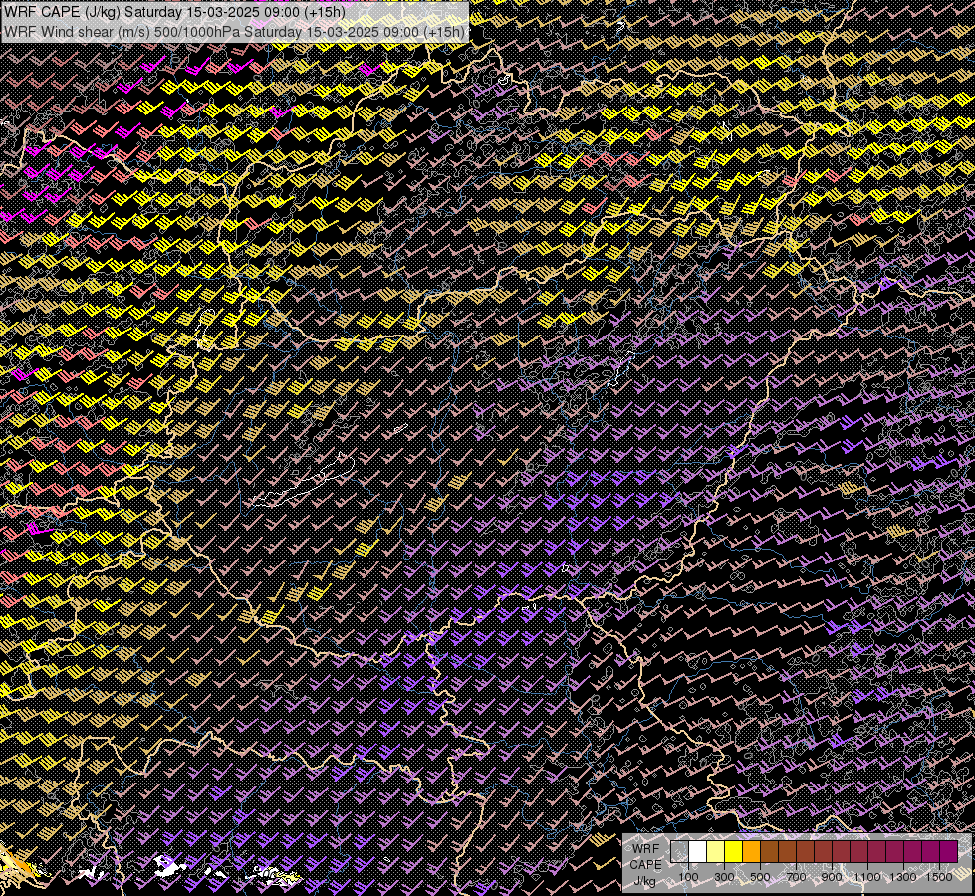Click the '1300' legend tick label
Image resolution: width=975 pixels, height=896 pixels.
coord(903,877)
